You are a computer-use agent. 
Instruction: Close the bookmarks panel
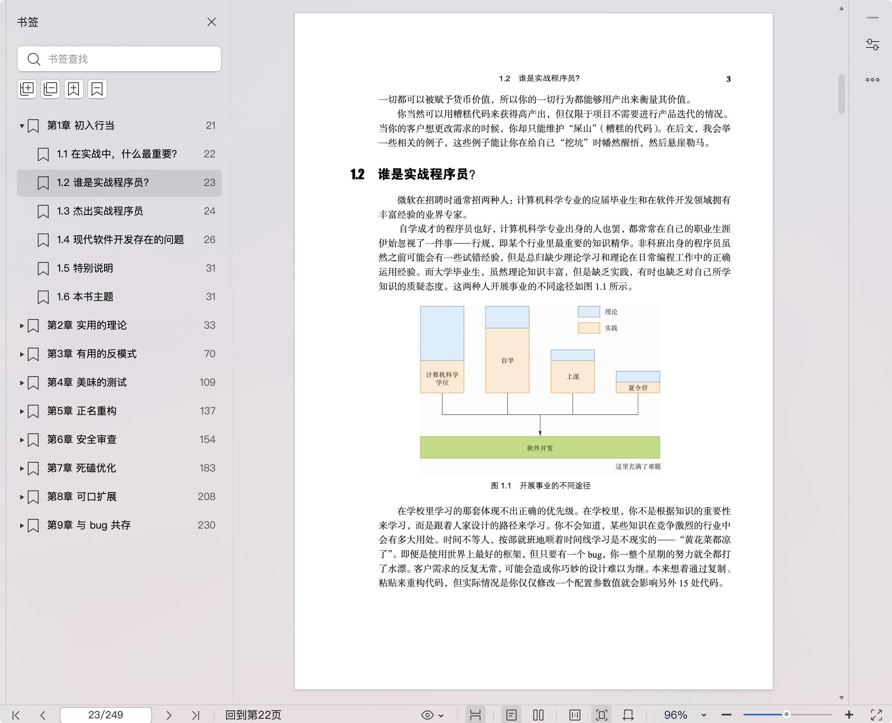click(x=212, y=22)
